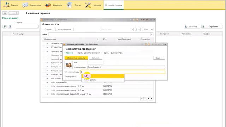The image size is (226, 127).
Task: Click the Период input field
Action: coord(26,27)
